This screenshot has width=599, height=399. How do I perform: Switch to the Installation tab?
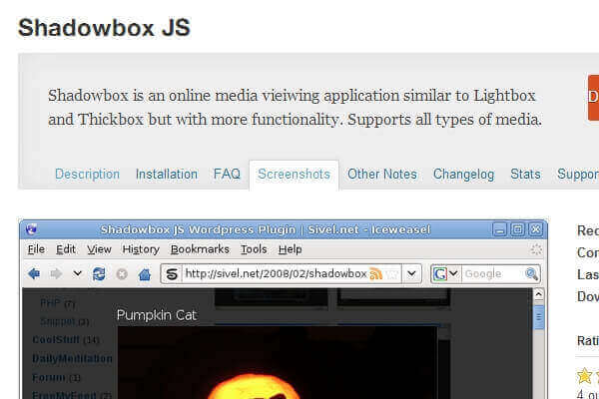tap(167, 174)
